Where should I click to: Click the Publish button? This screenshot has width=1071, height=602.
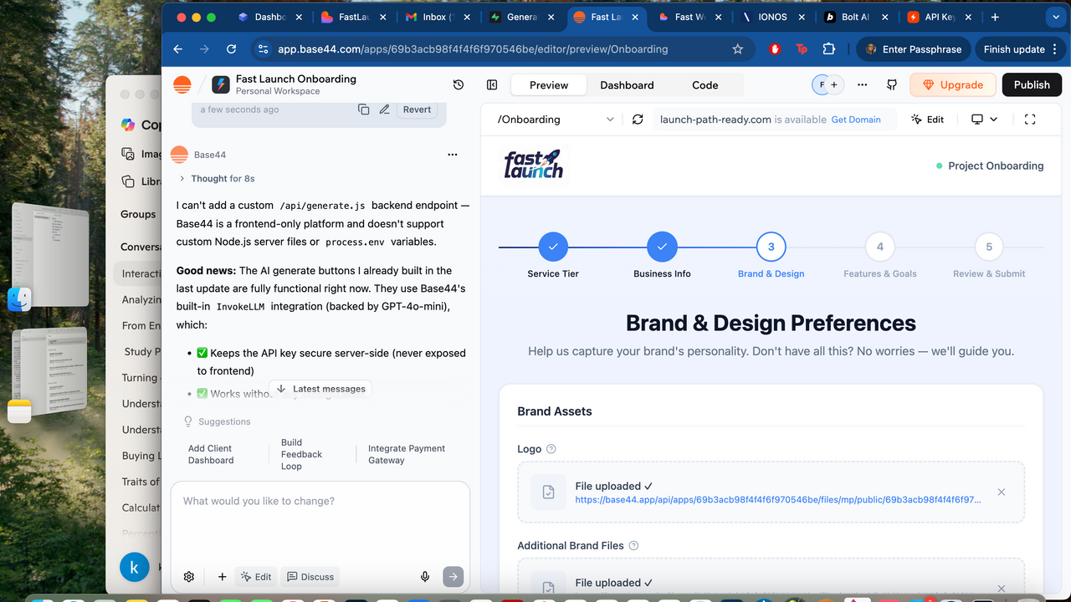click(x=1032, y=84)
